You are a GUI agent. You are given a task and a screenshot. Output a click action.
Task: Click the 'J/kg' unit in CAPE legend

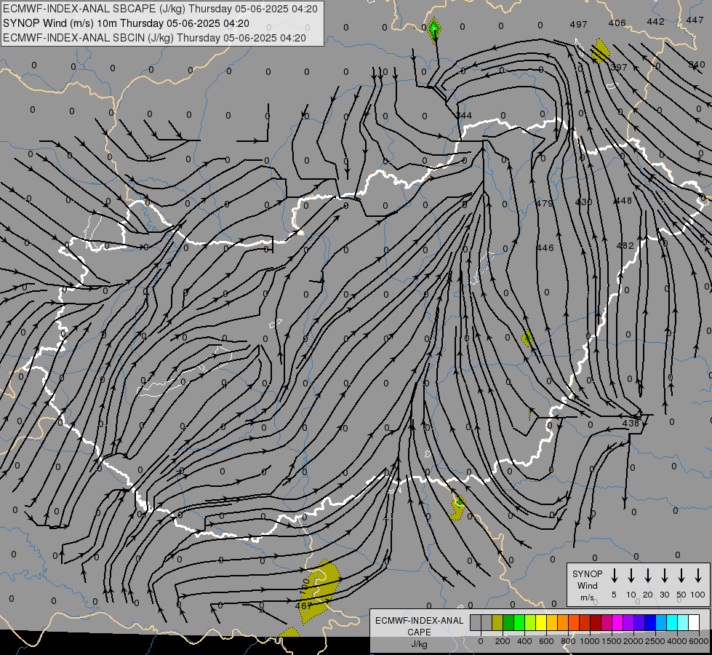tap(419, 644)
